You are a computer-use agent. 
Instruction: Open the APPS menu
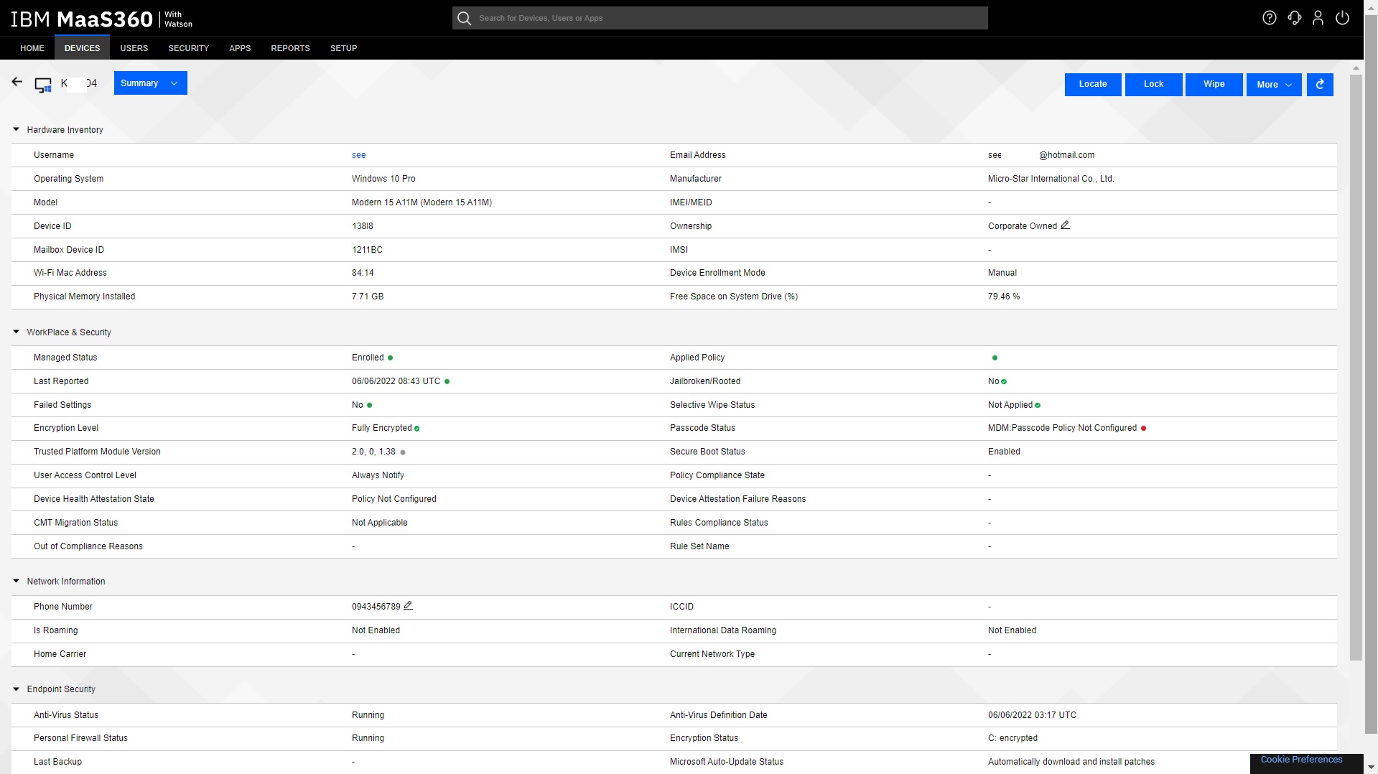(x=240, y=48)
